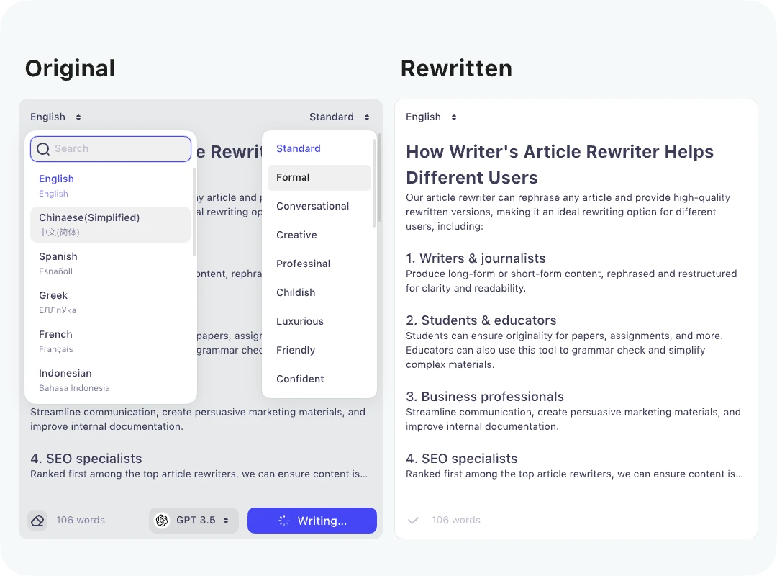Screen dimensions: 777x576
Task: Open the English language dropdown in Rewritten panel
Action: click(431, 117)
